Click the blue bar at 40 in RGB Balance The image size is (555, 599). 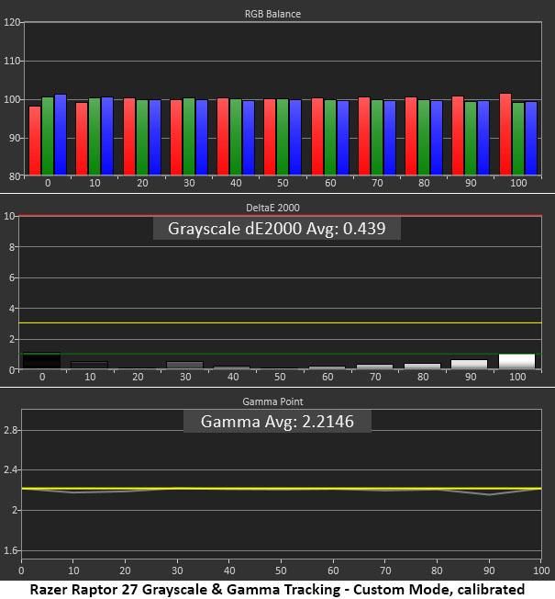pyautogui.click(x=249, y=138)
